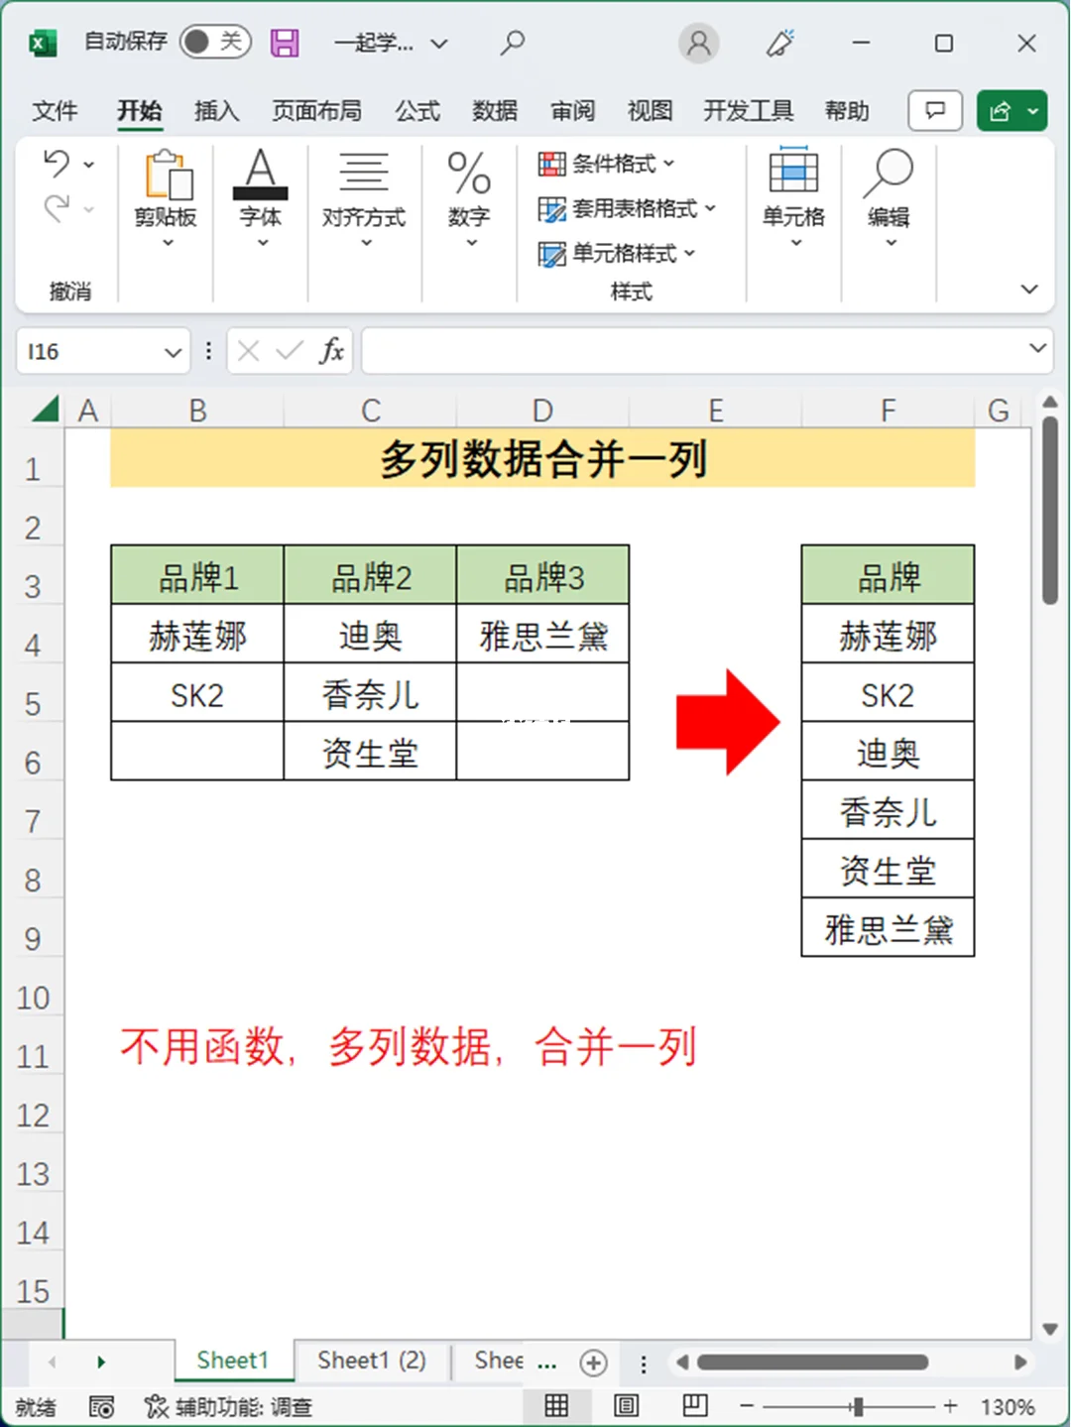Open 单元格样式 cell styles menu
Image resolution: width=1071 pixels, height=1427 pixels.
pos(616,253)
